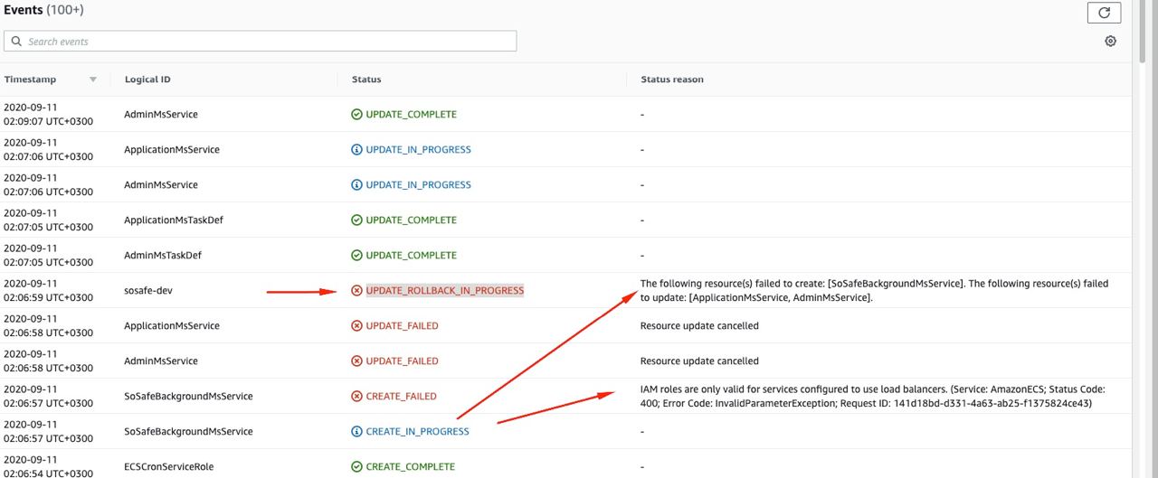Click the Status column header

[x=366, y=80]
